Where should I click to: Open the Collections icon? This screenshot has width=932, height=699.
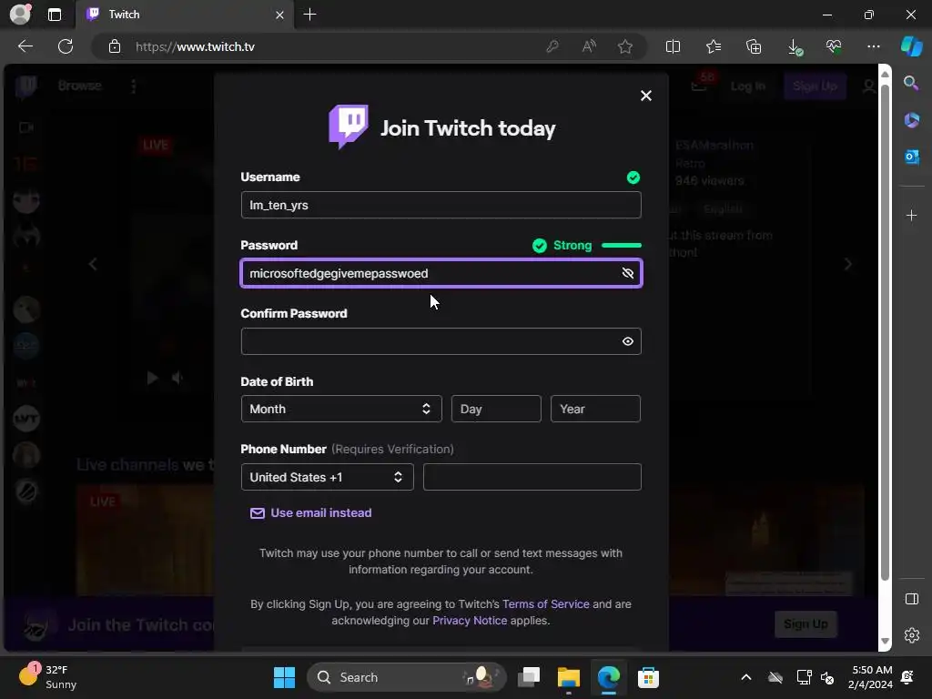753,46
